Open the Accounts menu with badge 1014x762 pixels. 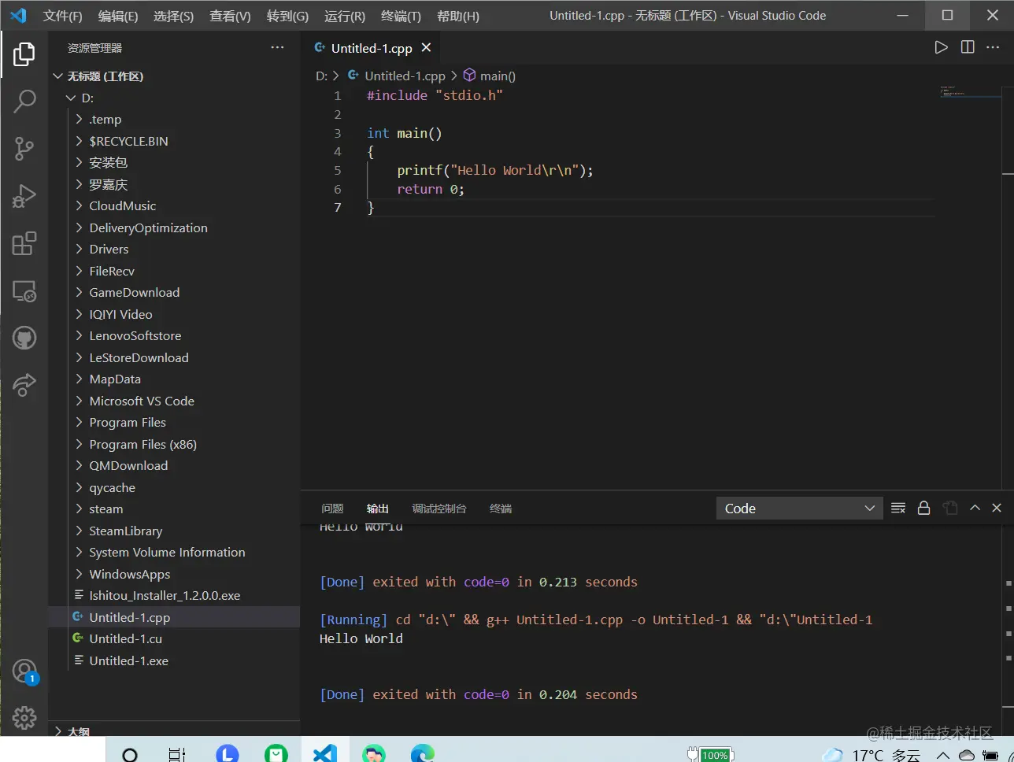(24, 671)
